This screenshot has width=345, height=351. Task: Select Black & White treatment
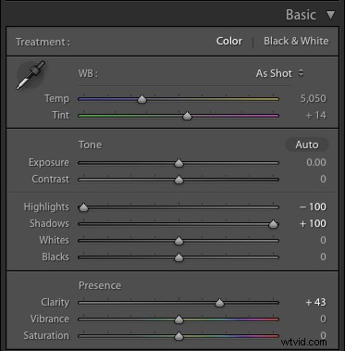pyautogui.click(x=296, y=41)
